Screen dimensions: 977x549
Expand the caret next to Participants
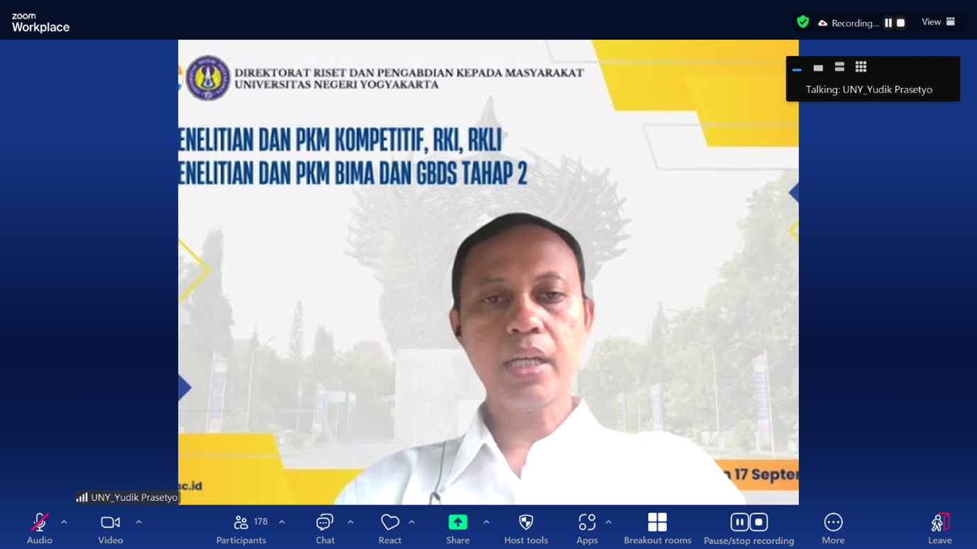[x=282, y=523]
